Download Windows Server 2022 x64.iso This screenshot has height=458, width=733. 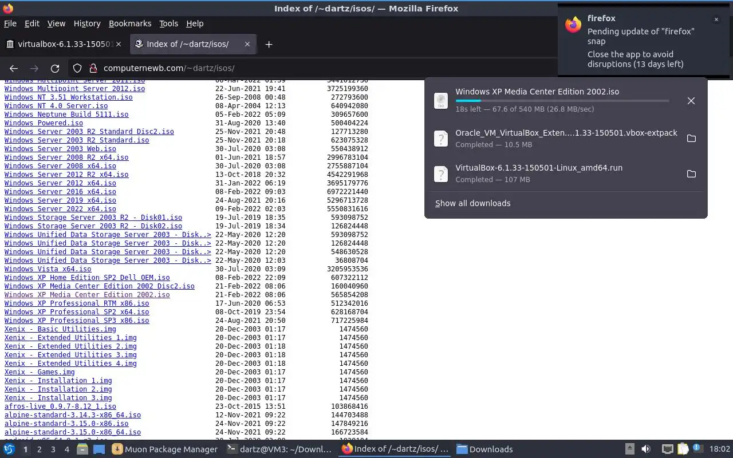60,209
